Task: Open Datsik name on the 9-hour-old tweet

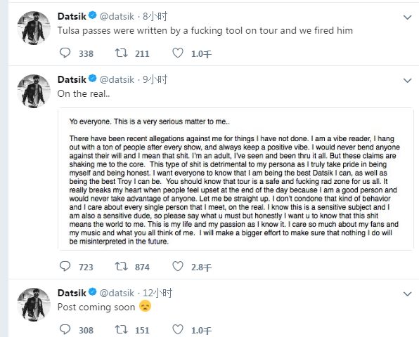Action: (x=72, y=79)
